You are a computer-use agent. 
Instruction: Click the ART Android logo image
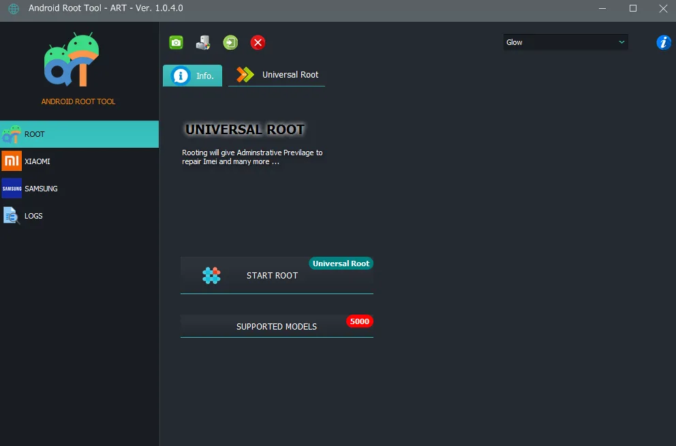pos(72,59)
